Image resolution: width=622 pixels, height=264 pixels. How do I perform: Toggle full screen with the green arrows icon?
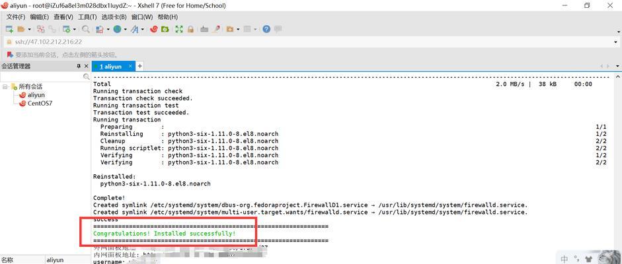179,29
